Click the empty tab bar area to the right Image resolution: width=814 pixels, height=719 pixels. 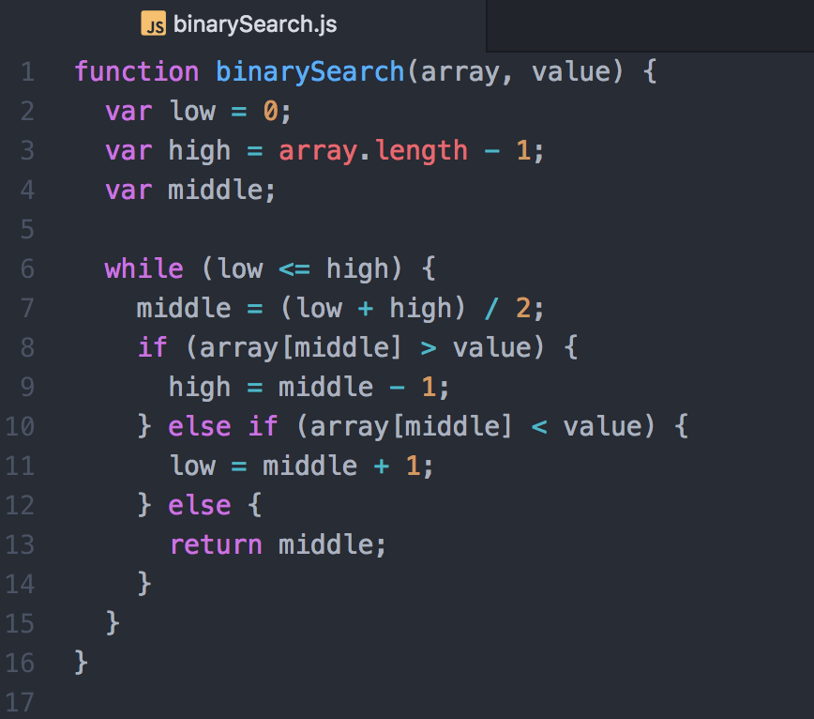pos(647,24)
